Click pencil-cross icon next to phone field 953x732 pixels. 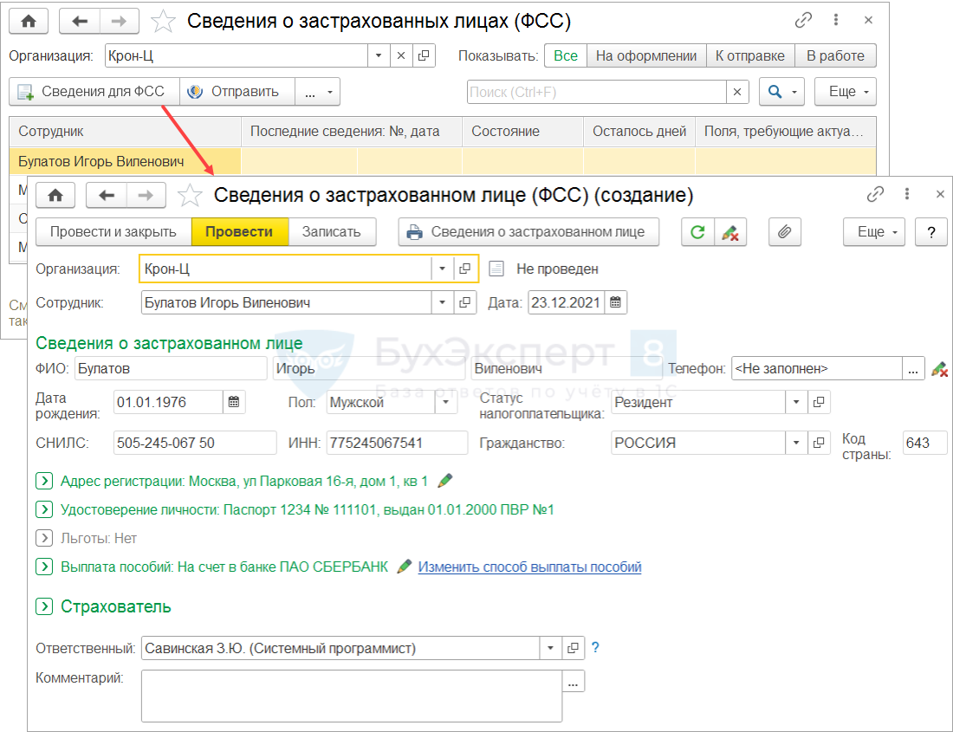coord(939,369)
